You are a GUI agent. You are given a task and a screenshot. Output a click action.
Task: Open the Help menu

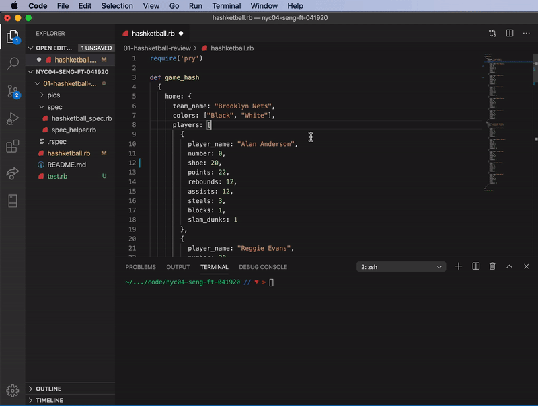[295, 6]
